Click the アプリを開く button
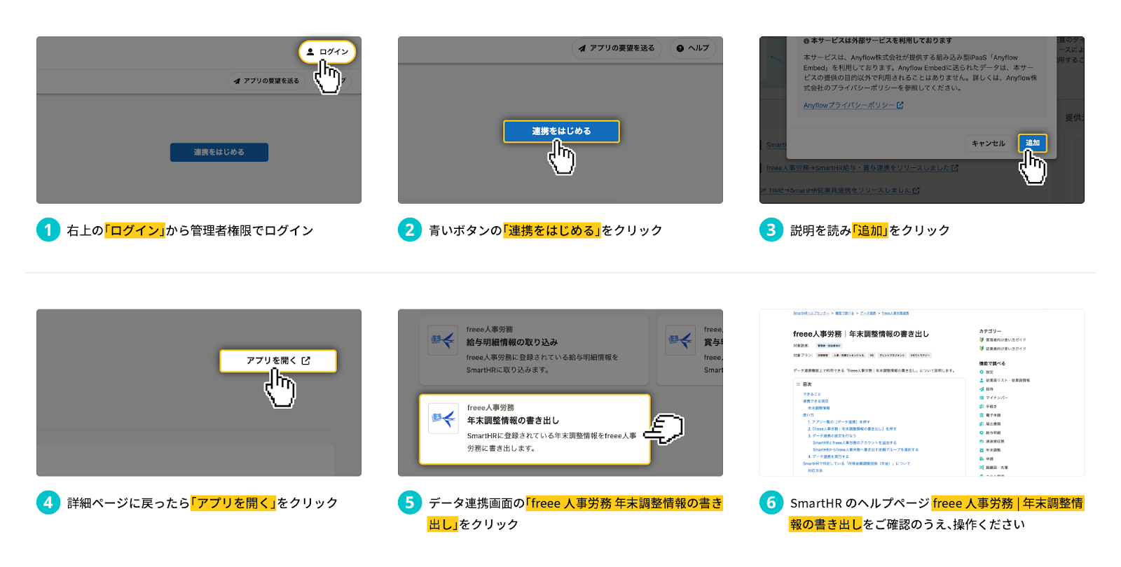Screen dimensions: 1121x567 coord(278,361)
